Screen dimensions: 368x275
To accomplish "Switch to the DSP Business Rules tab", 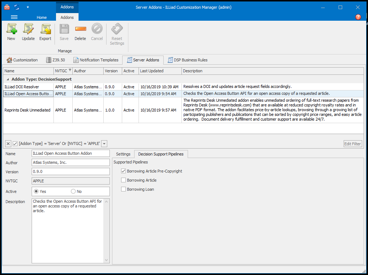I will click(187, 60).
